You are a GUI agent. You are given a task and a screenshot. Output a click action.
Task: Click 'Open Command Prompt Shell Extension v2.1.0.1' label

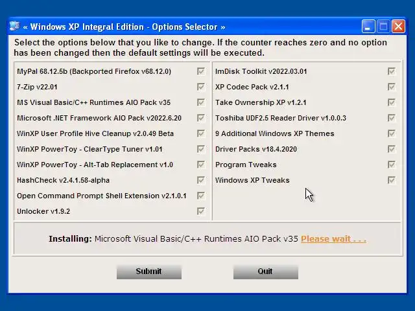pyautogui.click(x=102, y=196)
